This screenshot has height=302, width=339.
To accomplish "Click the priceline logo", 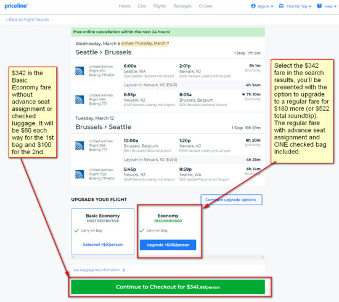I will [x=16, y=6].
